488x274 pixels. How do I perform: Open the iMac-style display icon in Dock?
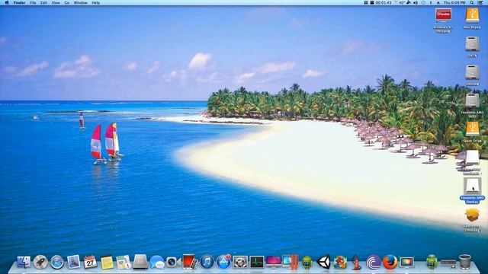[x=274, y=262]
